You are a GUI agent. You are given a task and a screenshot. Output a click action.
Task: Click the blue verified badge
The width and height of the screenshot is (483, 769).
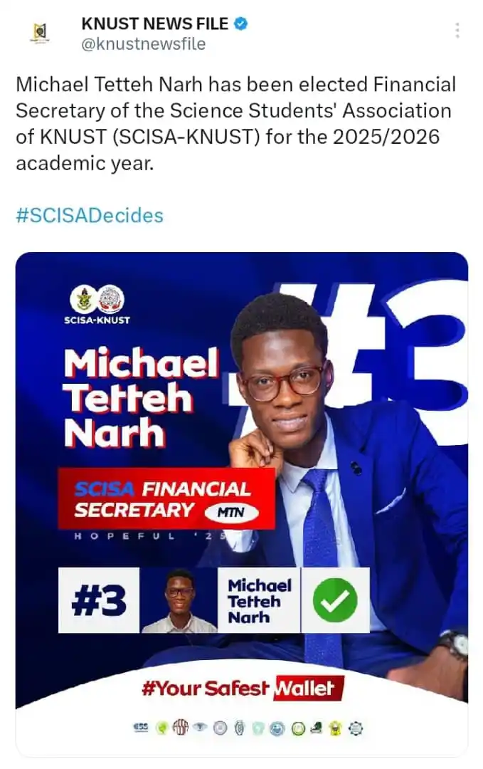click(x=240, y=23)
